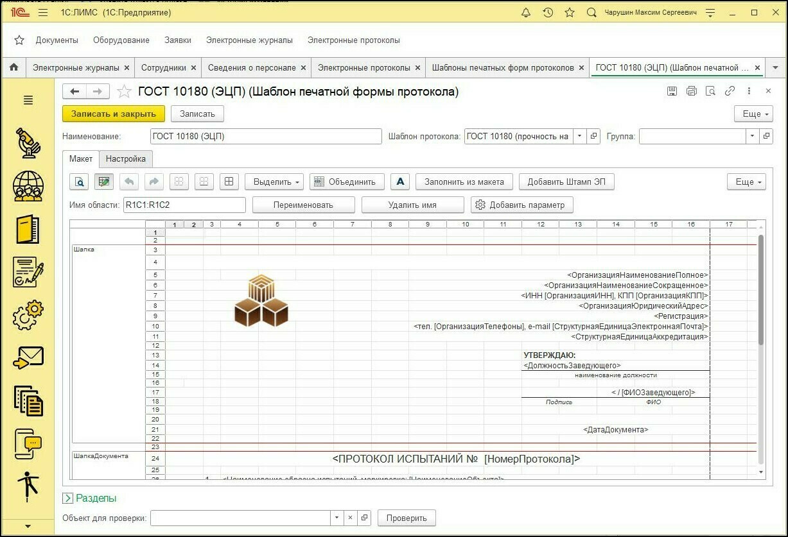Open the Оборудование menu

(121, 40)
